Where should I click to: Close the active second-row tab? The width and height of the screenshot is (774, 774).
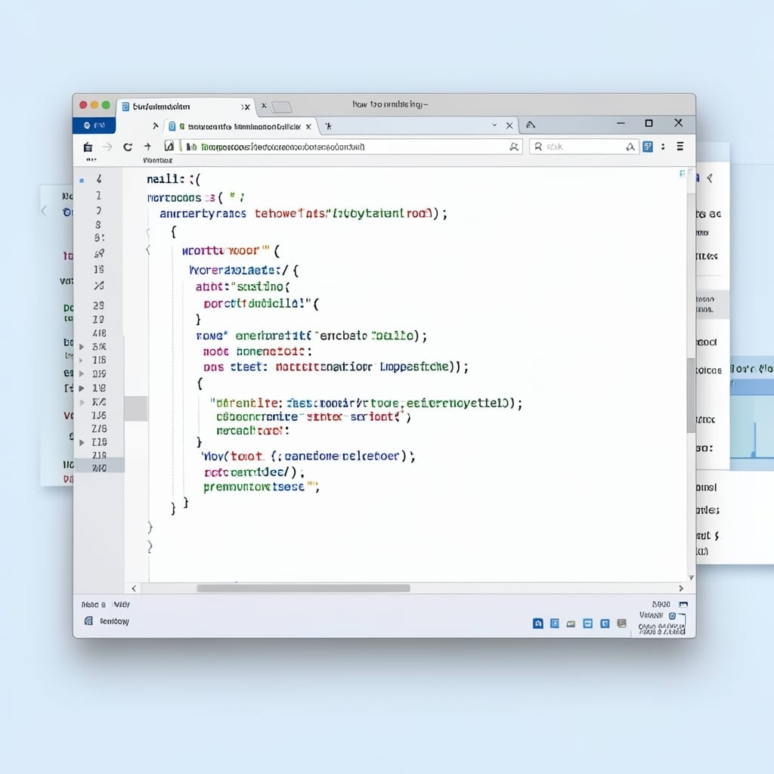pyautogui.click(x=308, y=127)
